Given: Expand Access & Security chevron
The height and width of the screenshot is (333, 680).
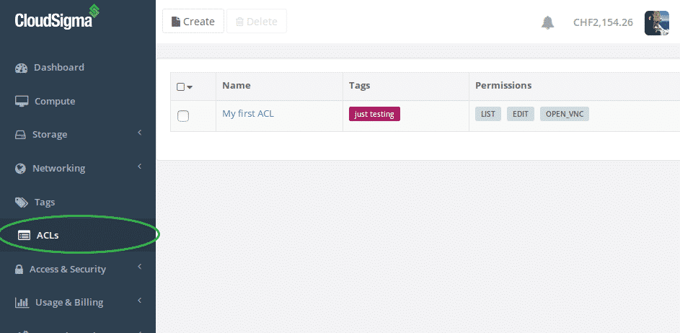Looking at the screenshot, I should pos(140,267).
